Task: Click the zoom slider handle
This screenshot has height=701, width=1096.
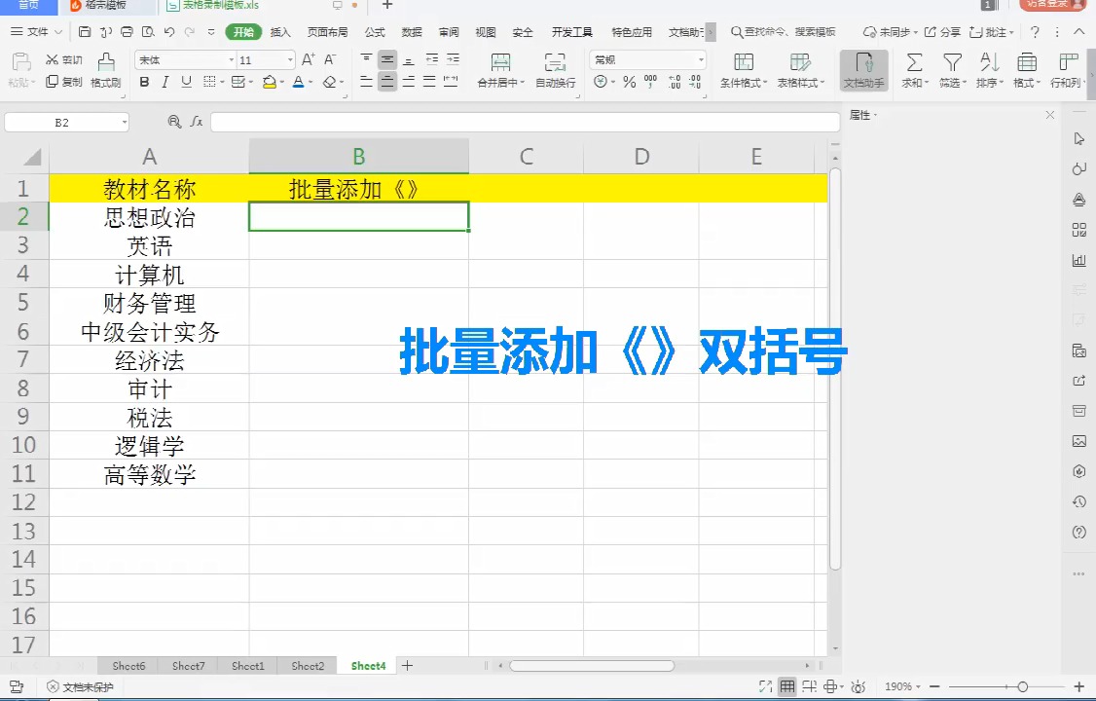Action: coord(1023,687)
